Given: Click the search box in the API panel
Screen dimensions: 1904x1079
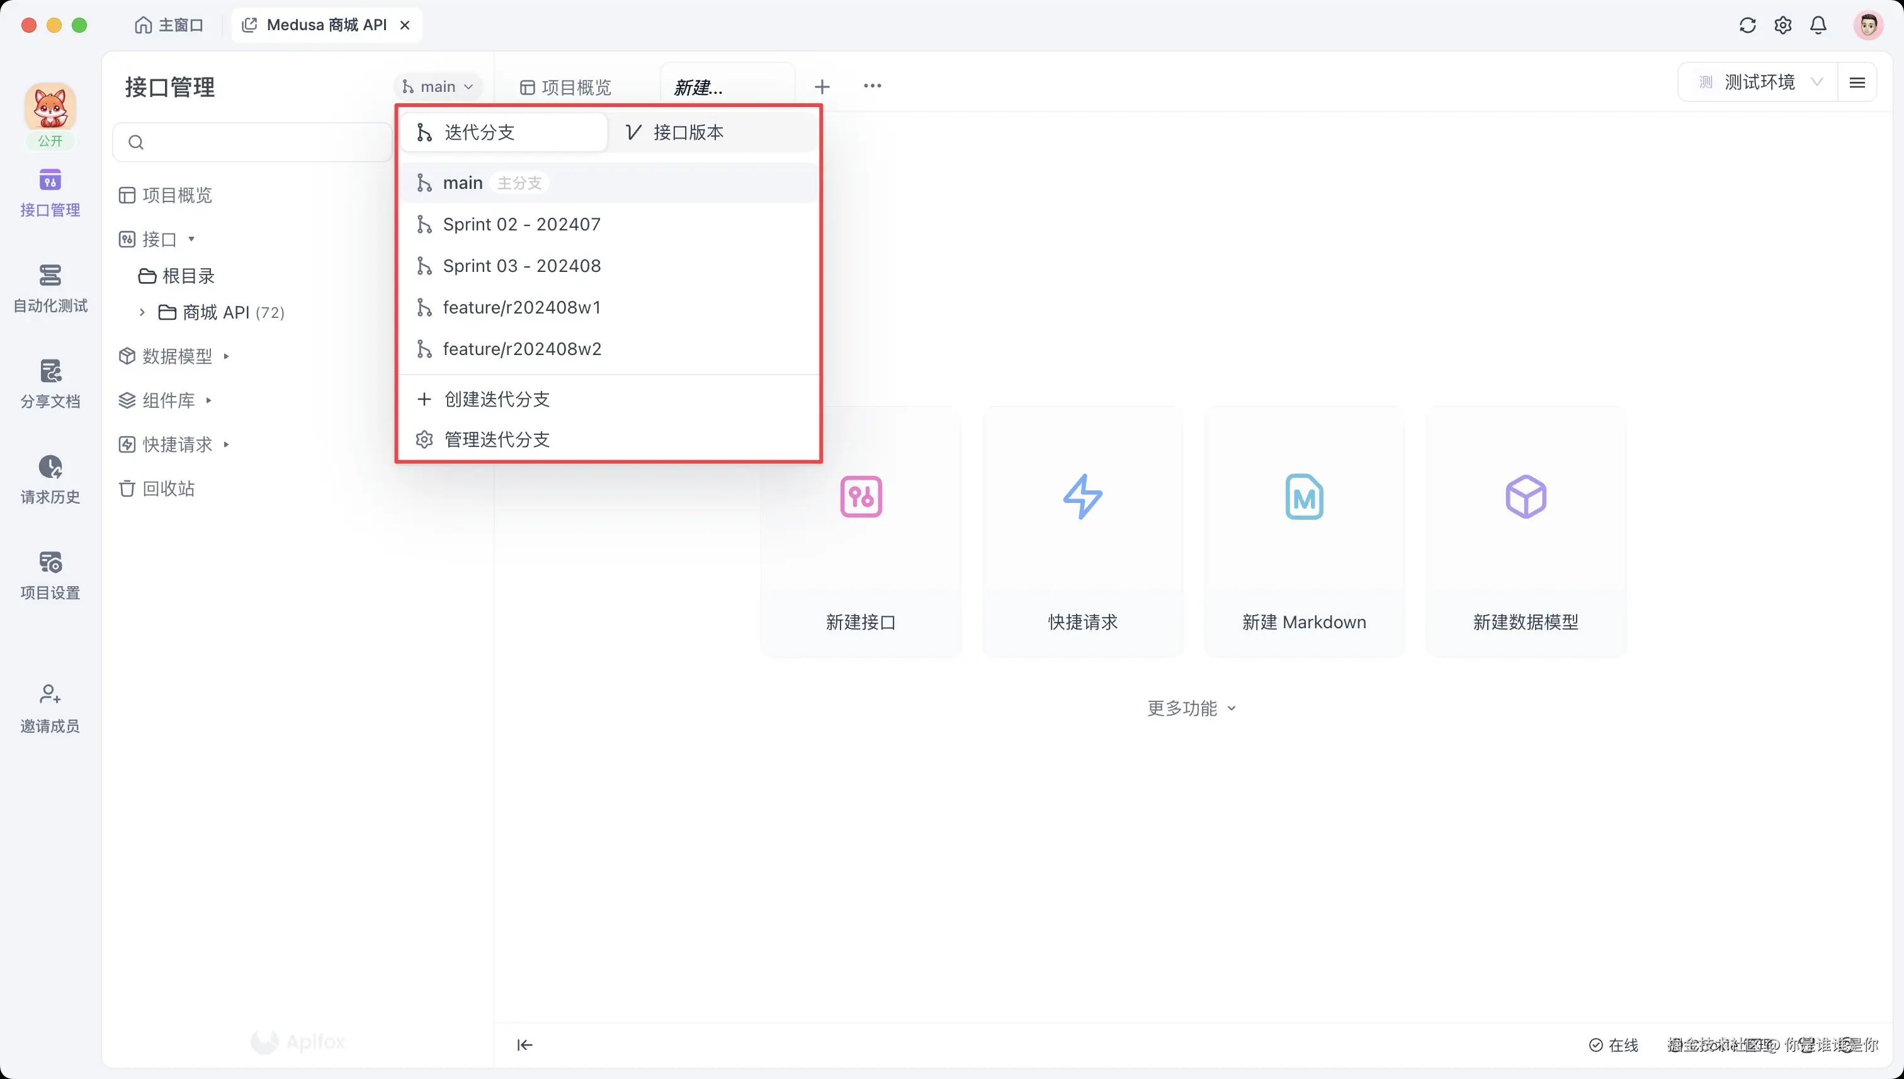Looking at the screenshot, I should click(x=252, y=142).
